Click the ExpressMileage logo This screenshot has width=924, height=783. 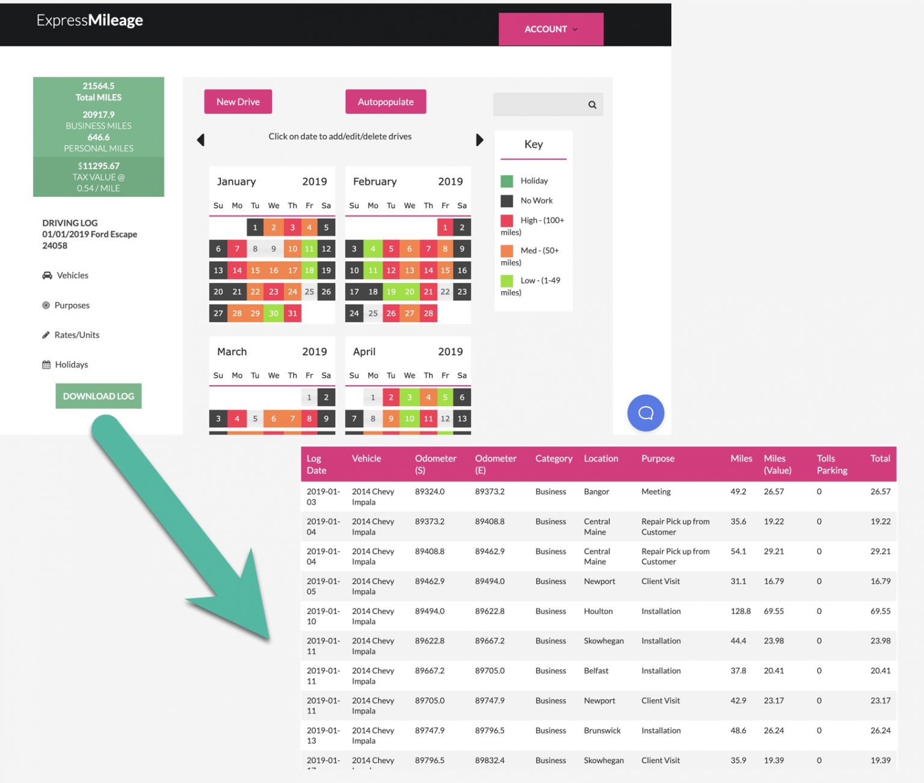tap(90, 20)
